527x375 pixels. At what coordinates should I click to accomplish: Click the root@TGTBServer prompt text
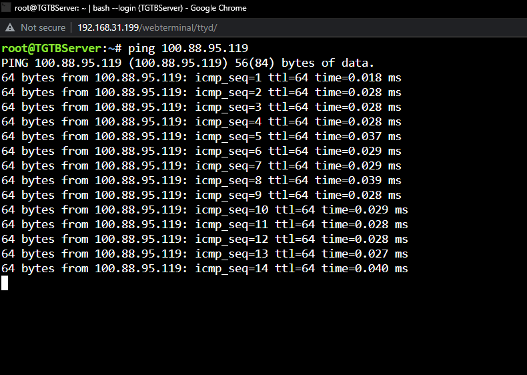click(51, 48)
